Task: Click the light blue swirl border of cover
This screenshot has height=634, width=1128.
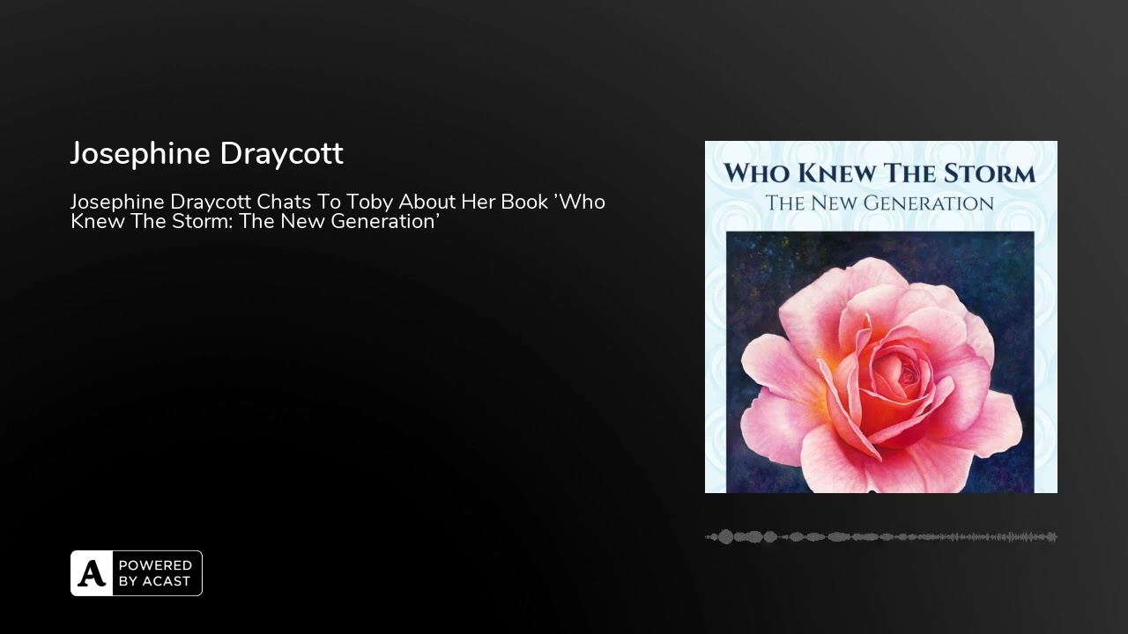Action: (x=715, y=352)
